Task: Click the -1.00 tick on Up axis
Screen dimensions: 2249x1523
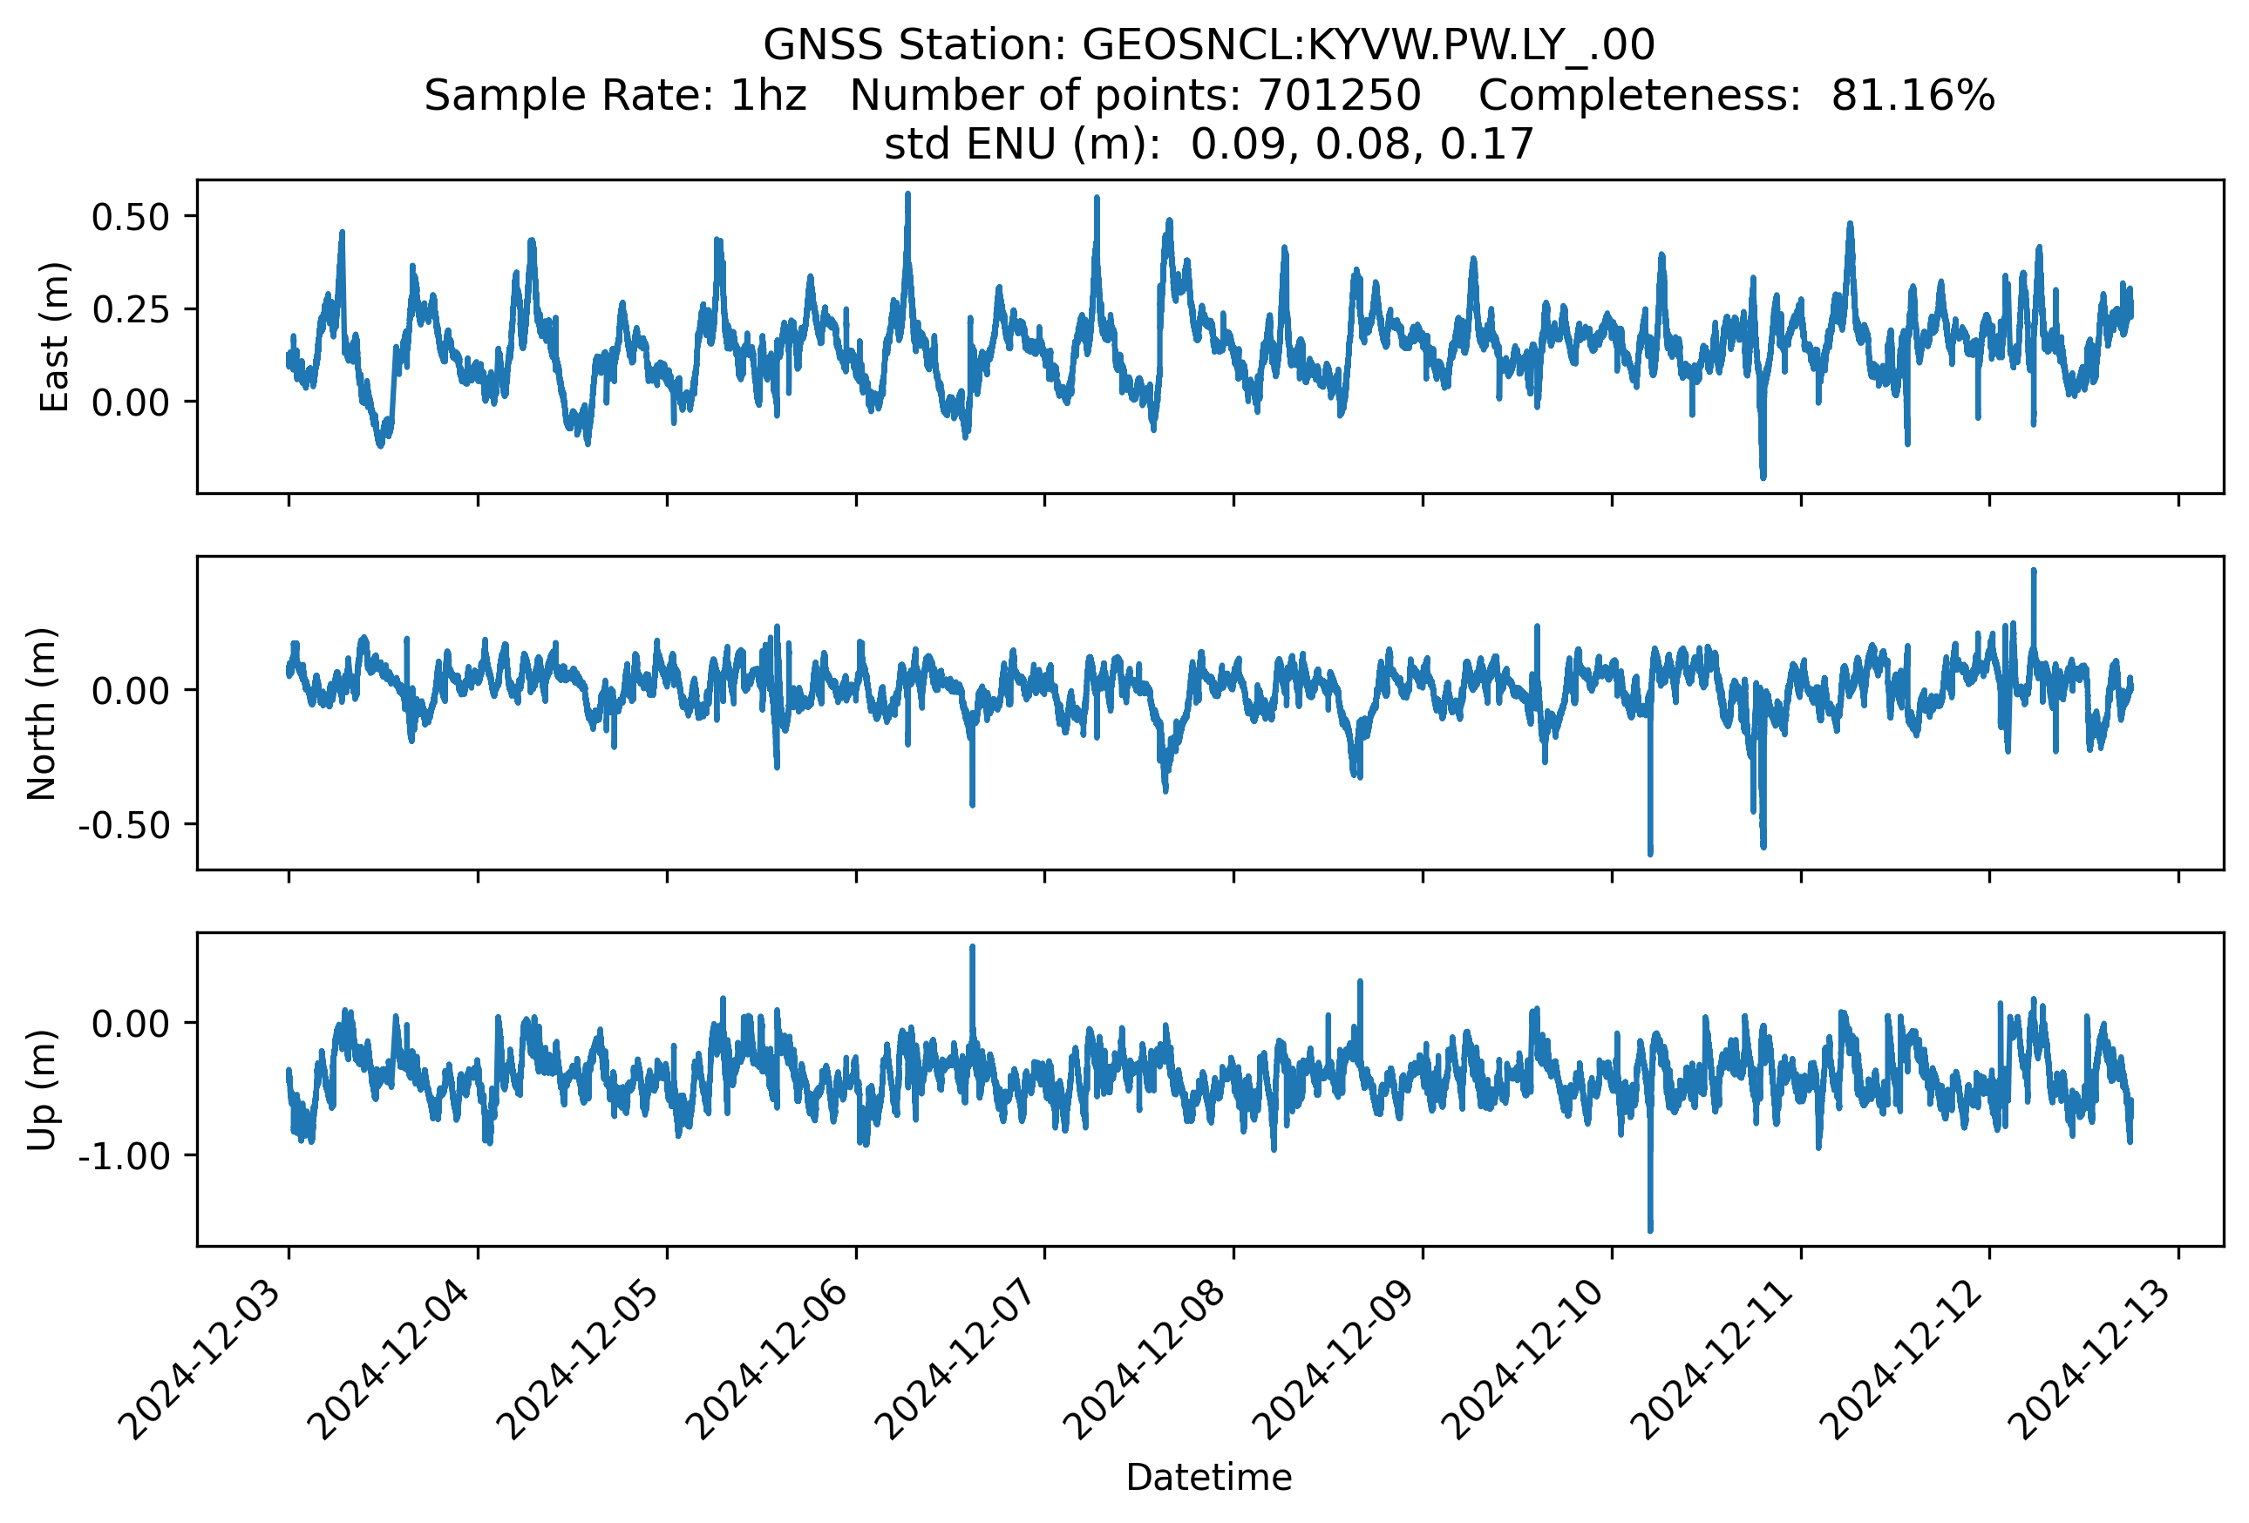Action: (124, 1156)
